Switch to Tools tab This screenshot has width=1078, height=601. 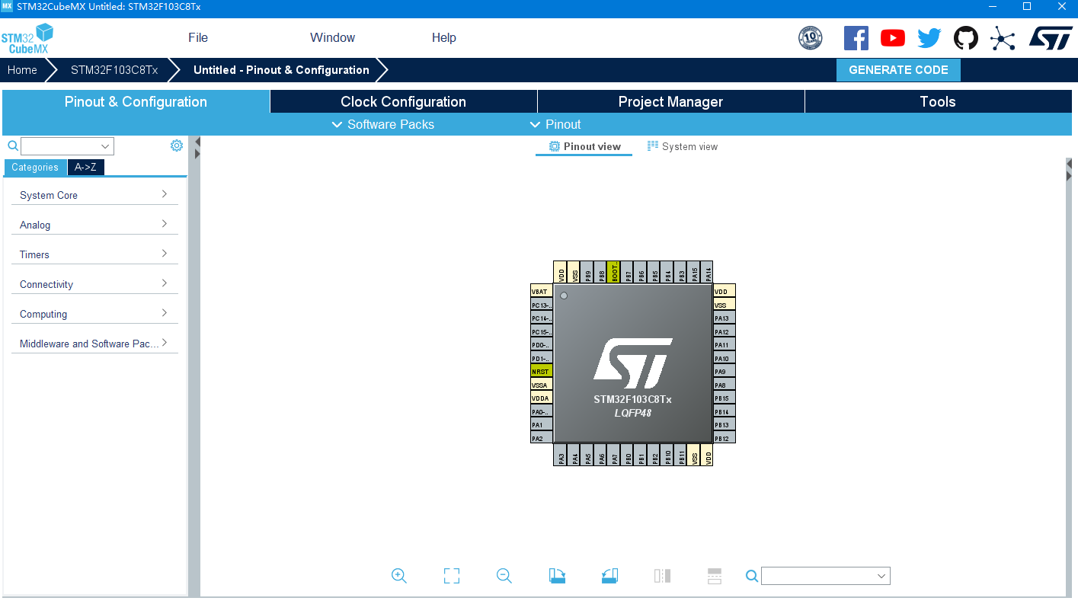pyautogui.click(x=938, y=101)
